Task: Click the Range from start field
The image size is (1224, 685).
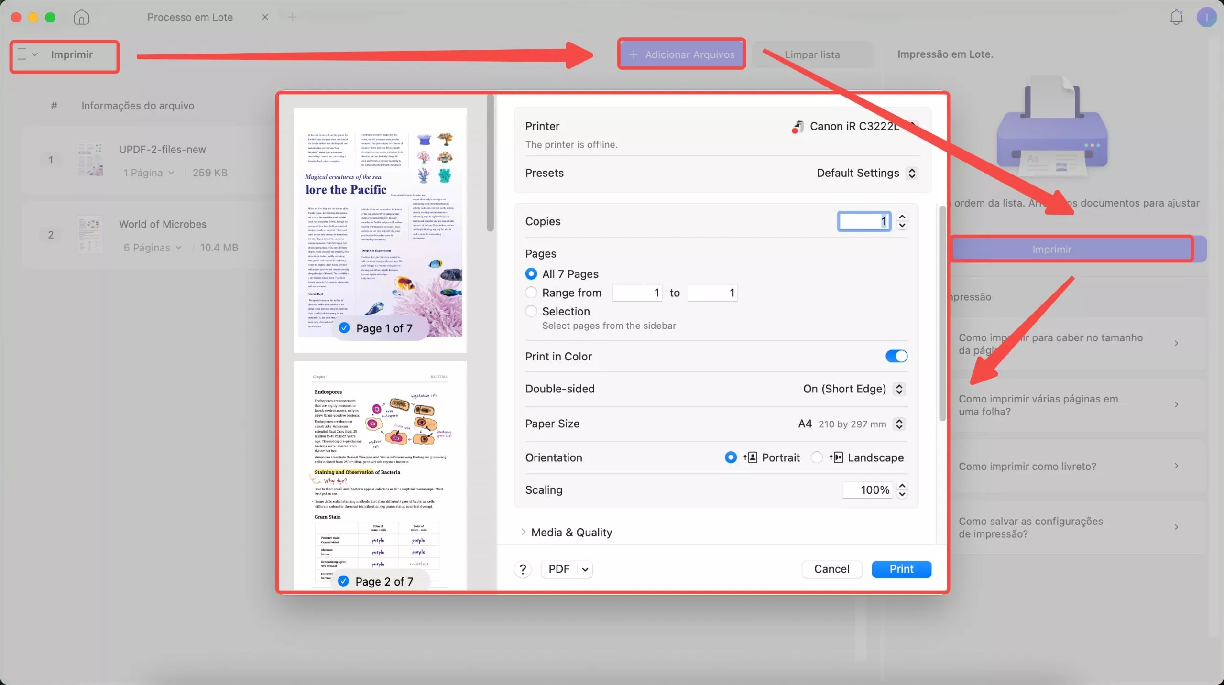Action: (x=638, y=293)
